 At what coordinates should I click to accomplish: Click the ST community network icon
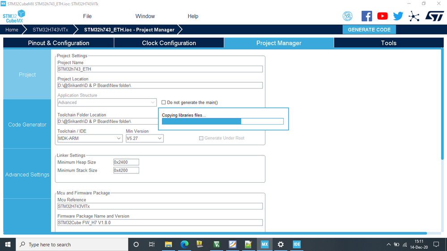413,16
